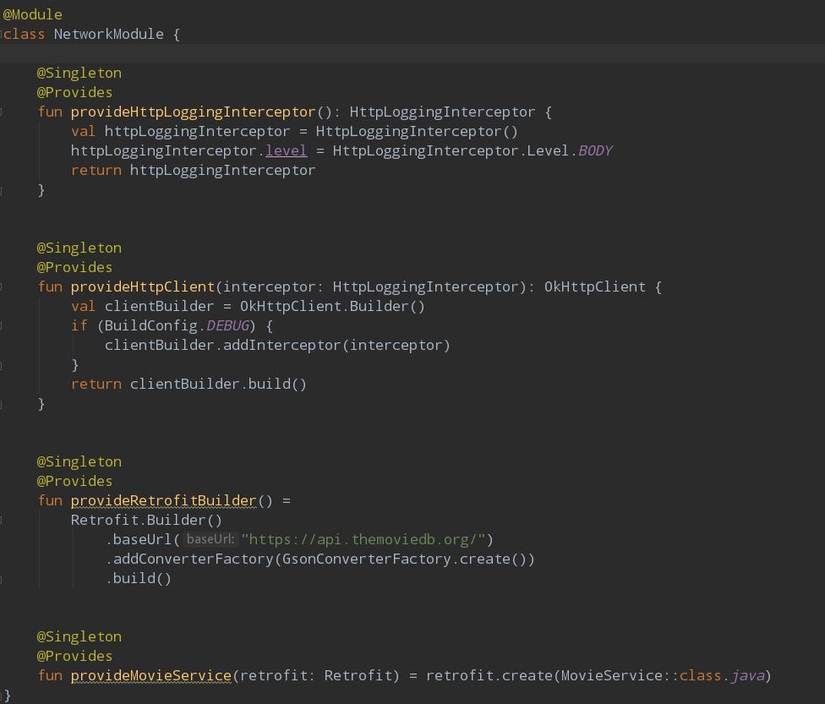825x704 pixels.
Task: Click OkHttpClient return type in provideHttpClient signature
Action: (594, 287)
